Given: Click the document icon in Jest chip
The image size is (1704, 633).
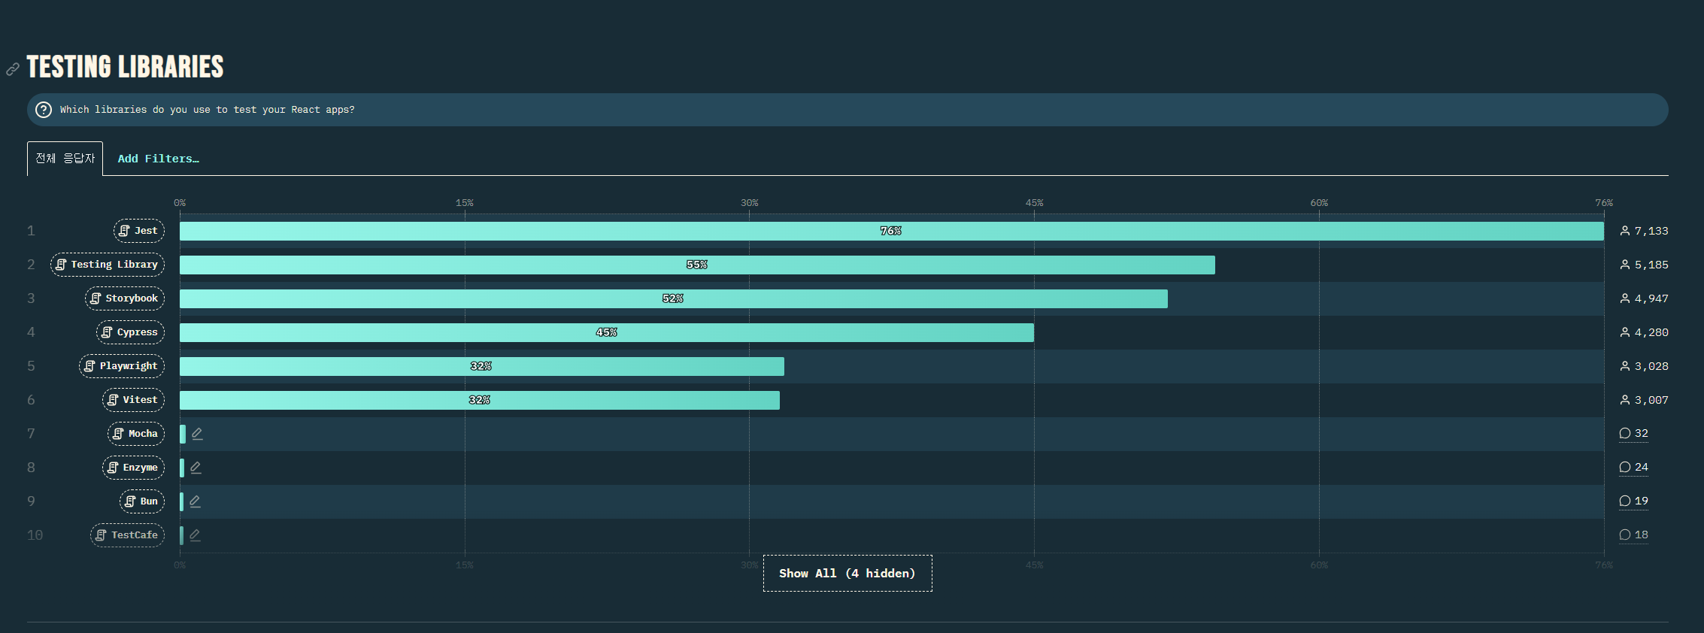Looking at the screenshot, I should 125,231.
